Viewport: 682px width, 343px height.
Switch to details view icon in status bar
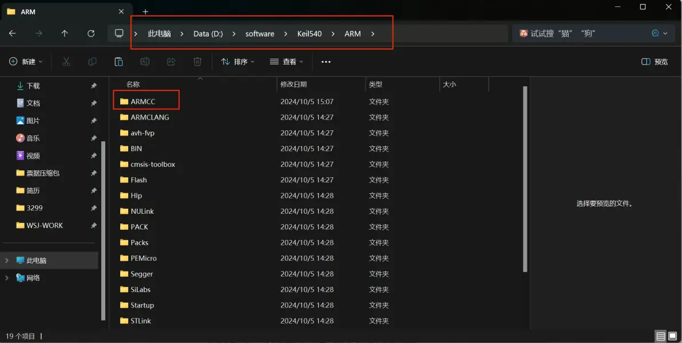click(660, 336)
